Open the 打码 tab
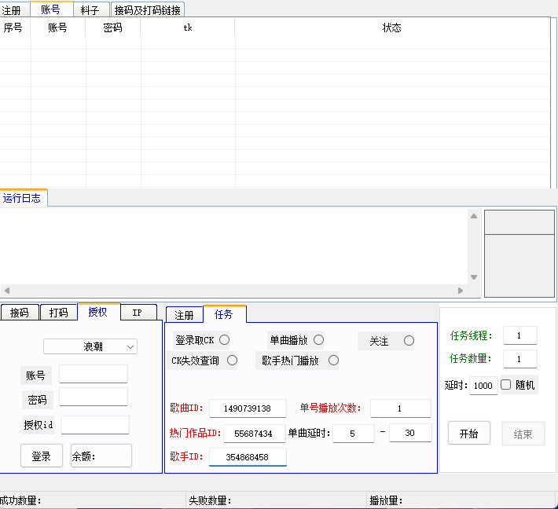 [58, 313]
